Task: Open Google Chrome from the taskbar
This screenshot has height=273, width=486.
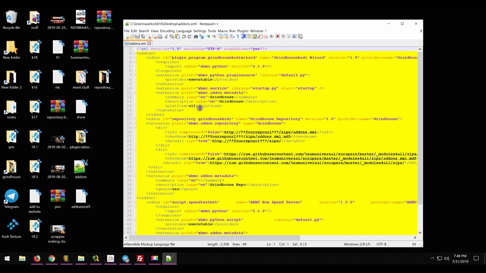Action: (52, 259)
